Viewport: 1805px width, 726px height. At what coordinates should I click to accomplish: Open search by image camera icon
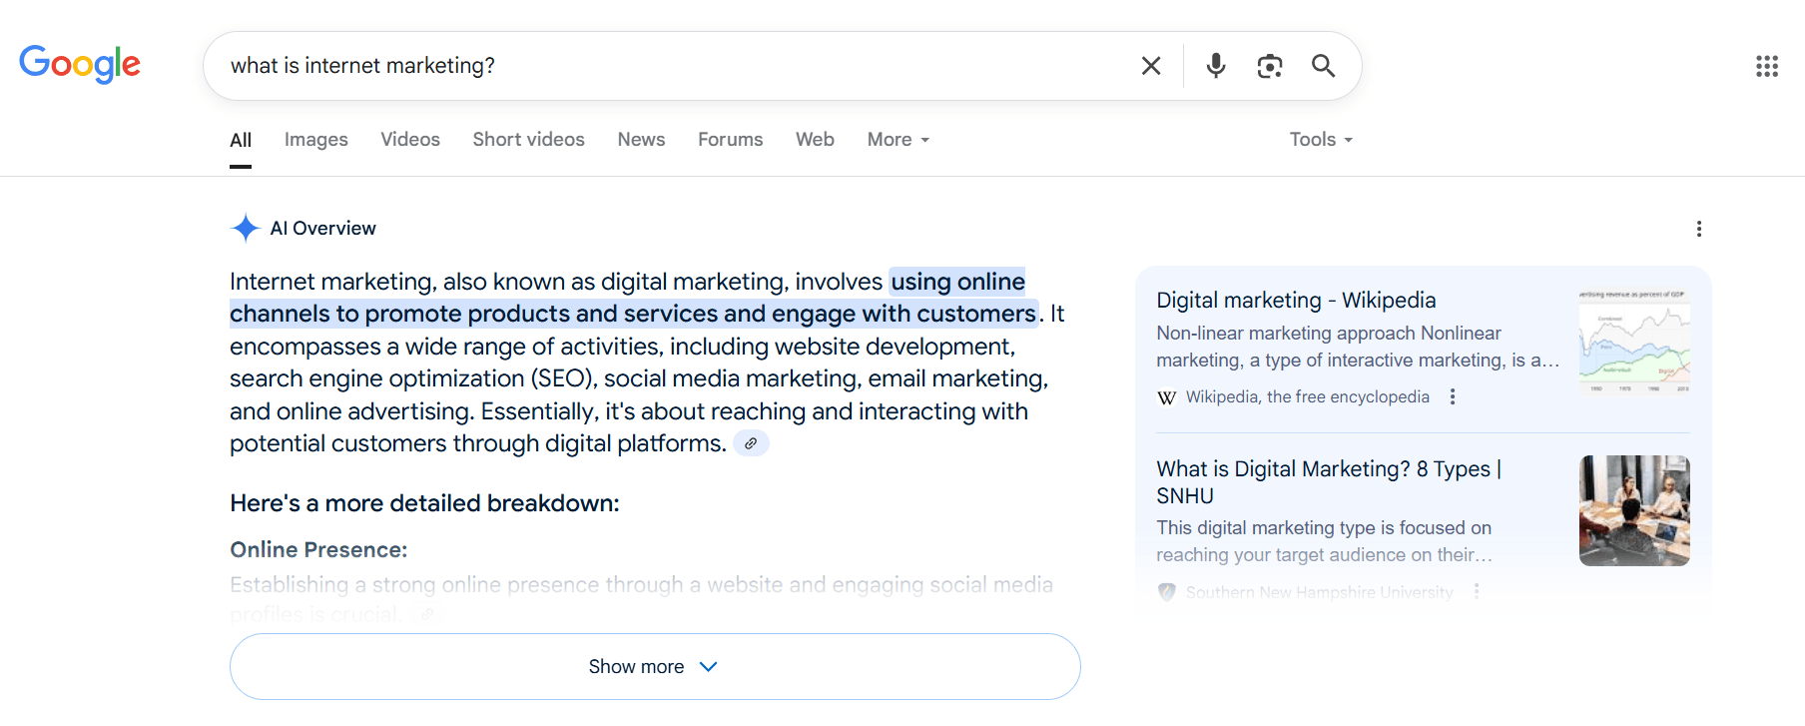(1270, 66)
